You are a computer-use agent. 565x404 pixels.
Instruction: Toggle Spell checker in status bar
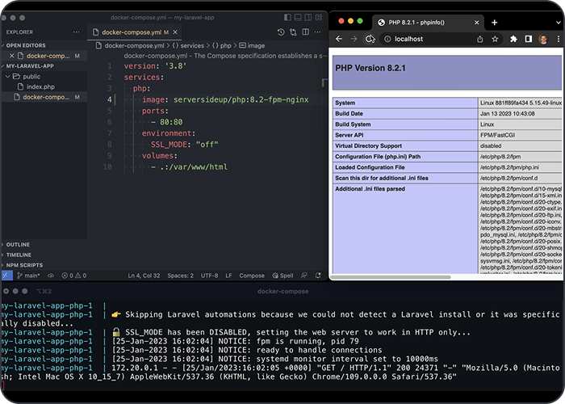pyautogui.click(x=282, y=276)
